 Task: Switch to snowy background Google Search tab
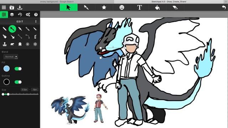(57, 2)
